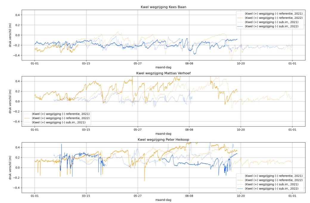Select the referentie, 2022 legend entry in Kees Baan chart
310x203 pixels.
tap(274, 18)
